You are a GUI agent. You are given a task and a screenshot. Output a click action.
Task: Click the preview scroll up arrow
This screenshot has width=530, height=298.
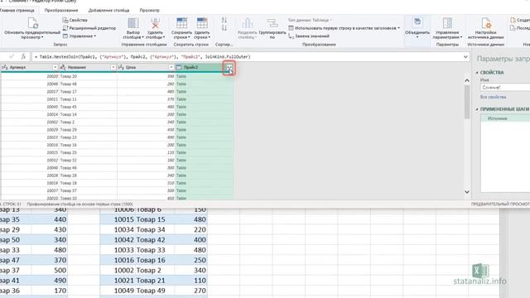point(467,80)
